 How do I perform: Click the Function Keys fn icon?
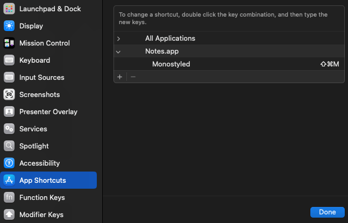point(9,197)
